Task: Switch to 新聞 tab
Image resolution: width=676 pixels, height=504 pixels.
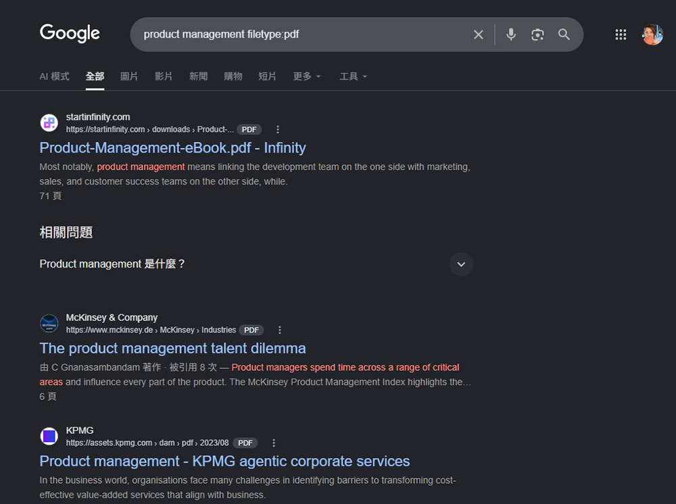Action: [x=198, y=76]
